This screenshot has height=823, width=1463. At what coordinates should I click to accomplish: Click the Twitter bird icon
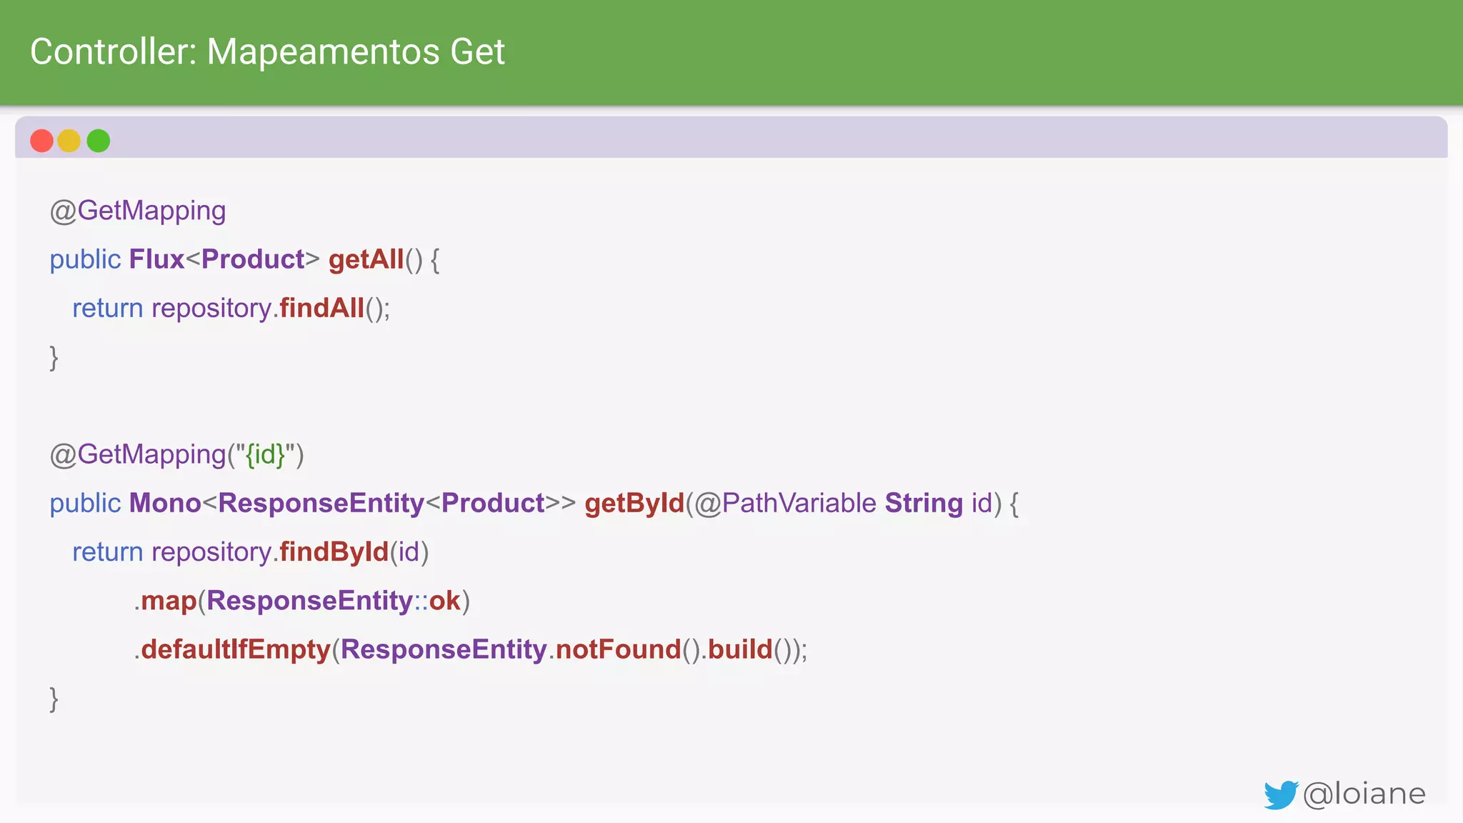coord(1281,794)
